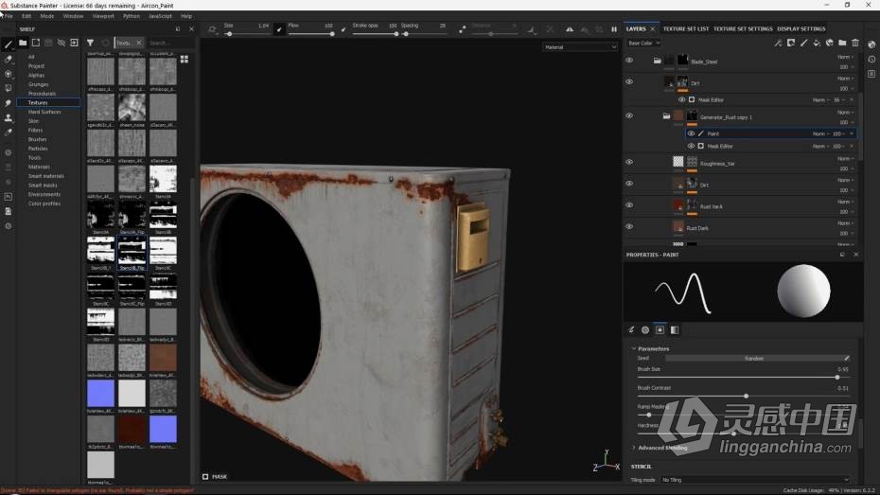The width and height of the screenshot is (880, 495).
Task: Select the Clone stamp tool
Action: pos(9,118)
